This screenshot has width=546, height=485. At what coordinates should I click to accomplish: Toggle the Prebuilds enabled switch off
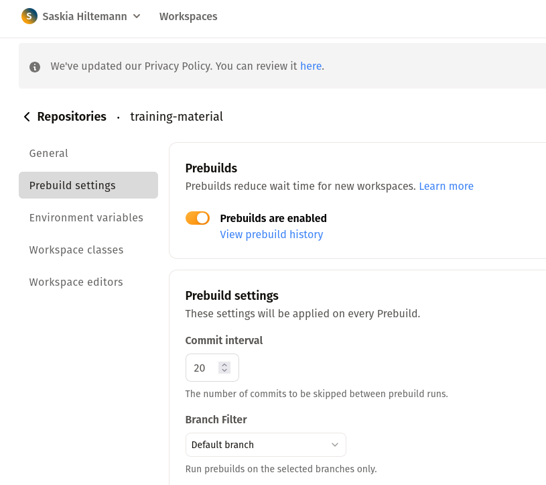click(198, 218)
